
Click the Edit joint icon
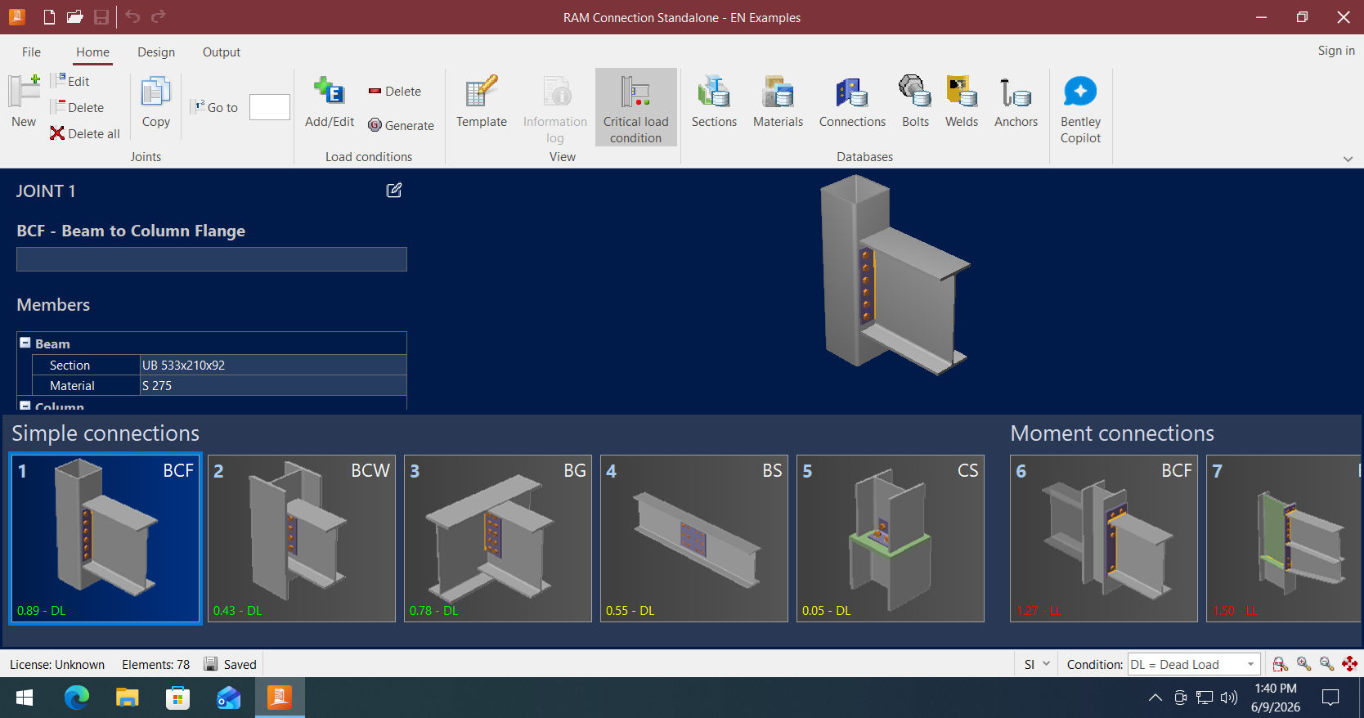pos(70,81)
